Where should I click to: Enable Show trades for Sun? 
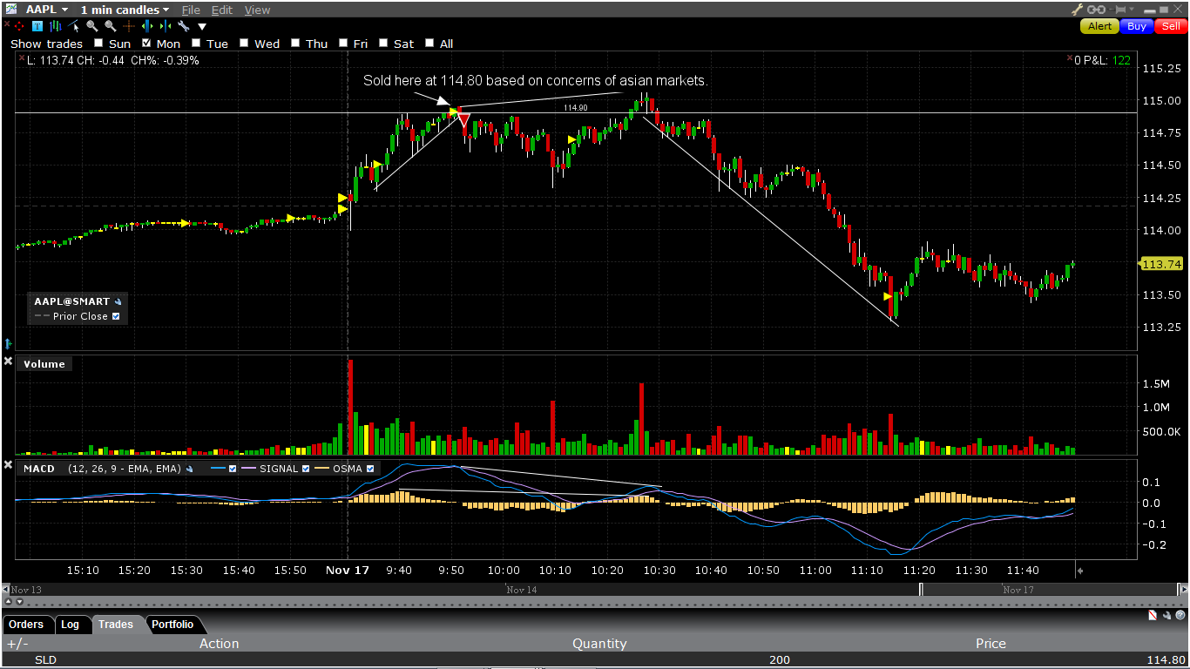98,43
